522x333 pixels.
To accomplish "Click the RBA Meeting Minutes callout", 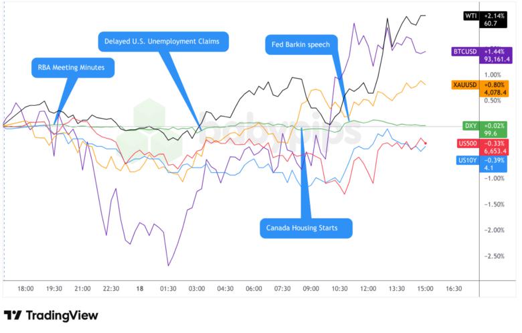I will point(73,67).
